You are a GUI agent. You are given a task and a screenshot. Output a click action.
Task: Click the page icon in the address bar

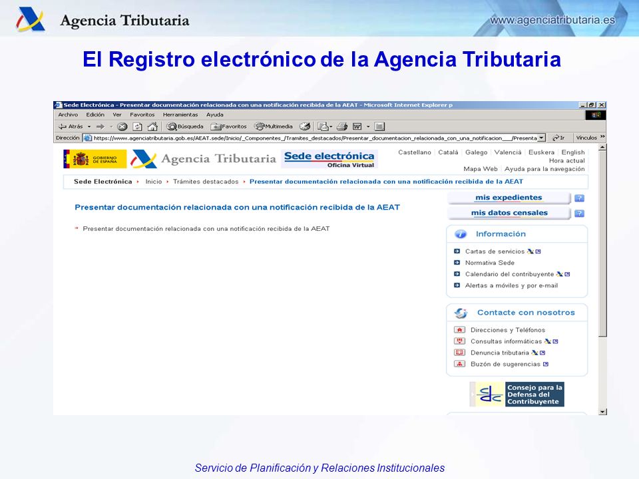(87, 138)
